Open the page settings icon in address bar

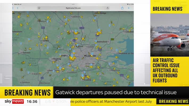39,8
